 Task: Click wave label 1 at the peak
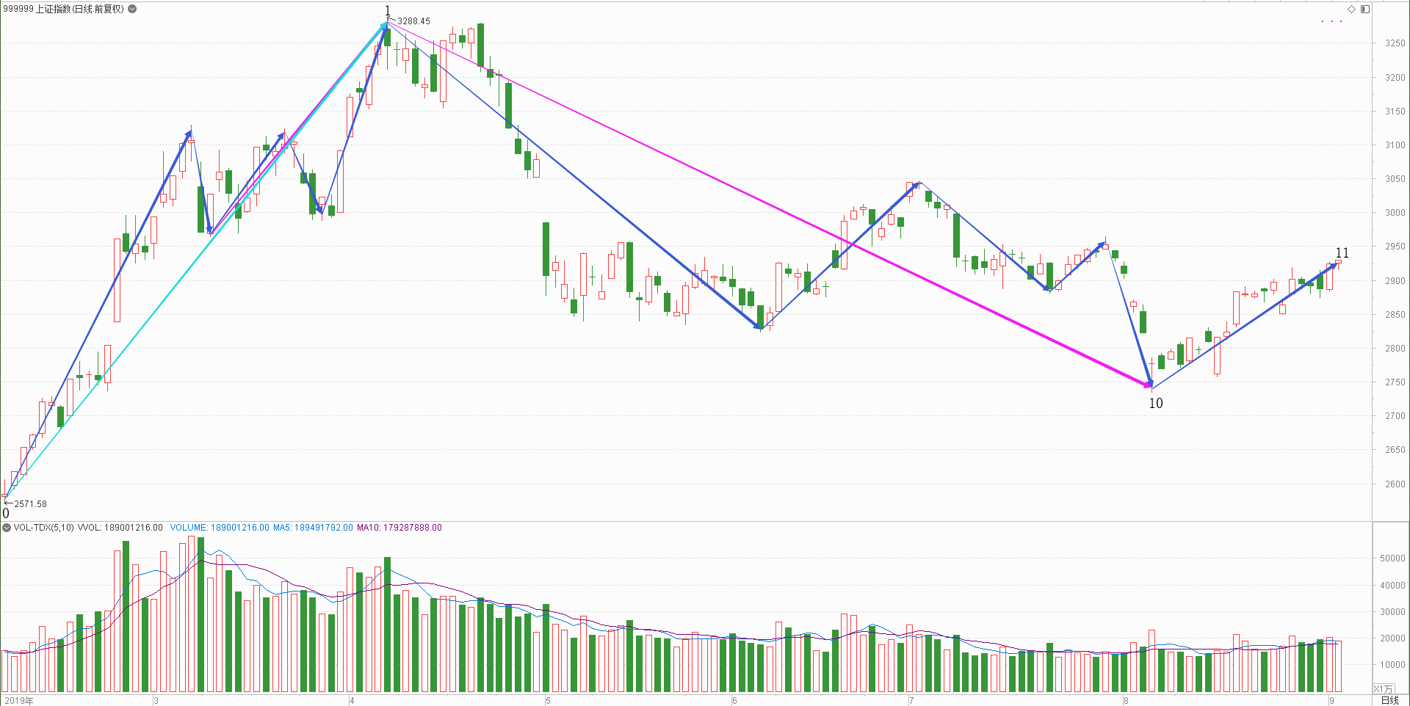click(x=388, y=10)
